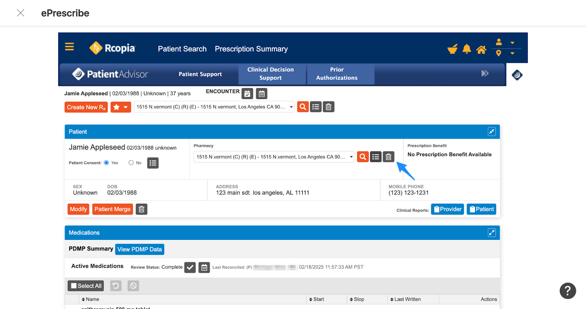Open reconciliation calendar icon
This screenshot has width=586, height=309.
tap(204, 267)
